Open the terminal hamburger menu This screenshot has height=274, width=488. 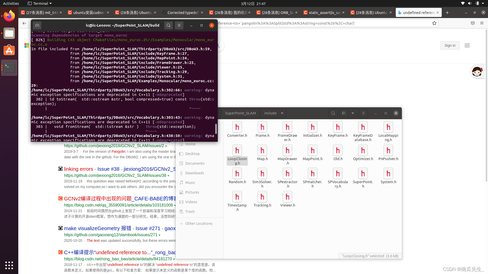[179, 25]
